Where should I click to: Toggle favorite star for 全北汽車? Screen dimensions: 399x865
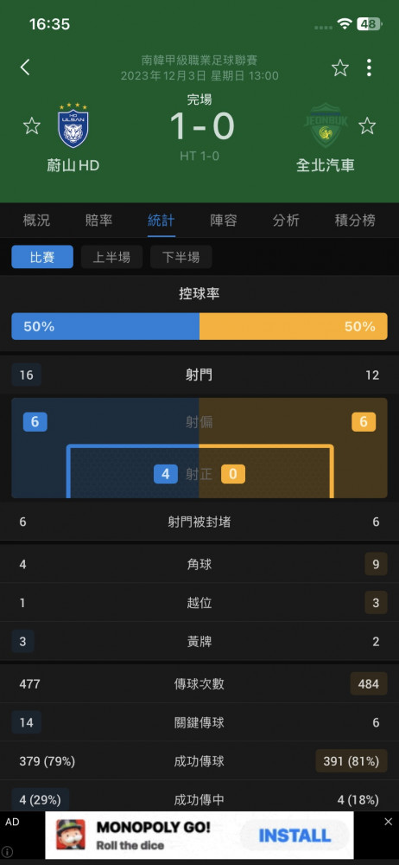click(367, 125)
